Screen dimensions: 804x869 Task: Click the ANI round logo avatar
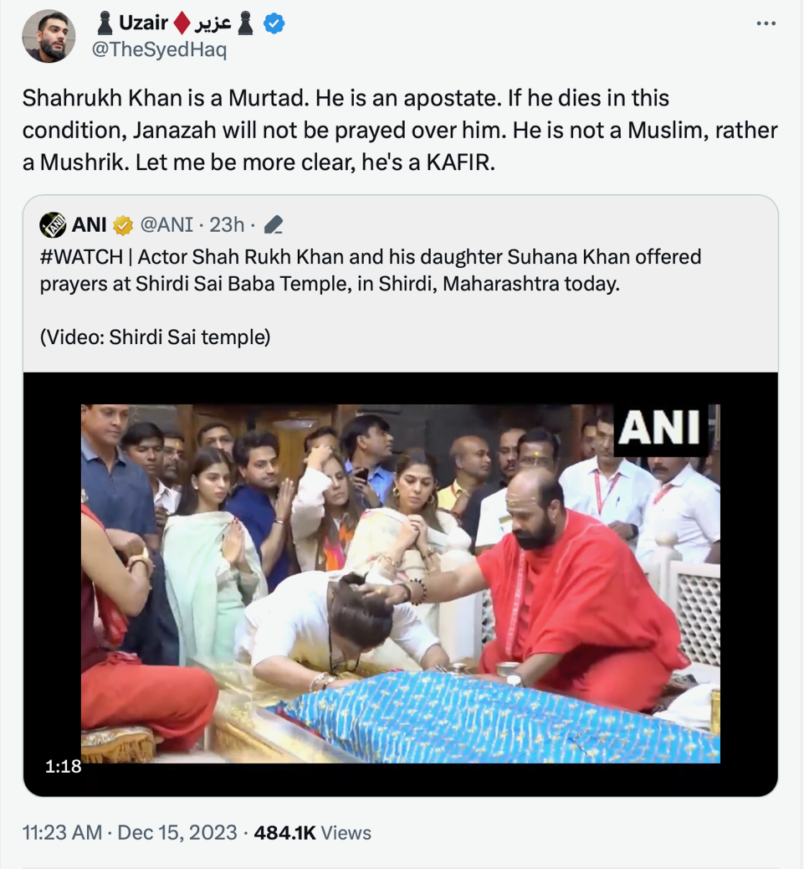click(53, 224)
